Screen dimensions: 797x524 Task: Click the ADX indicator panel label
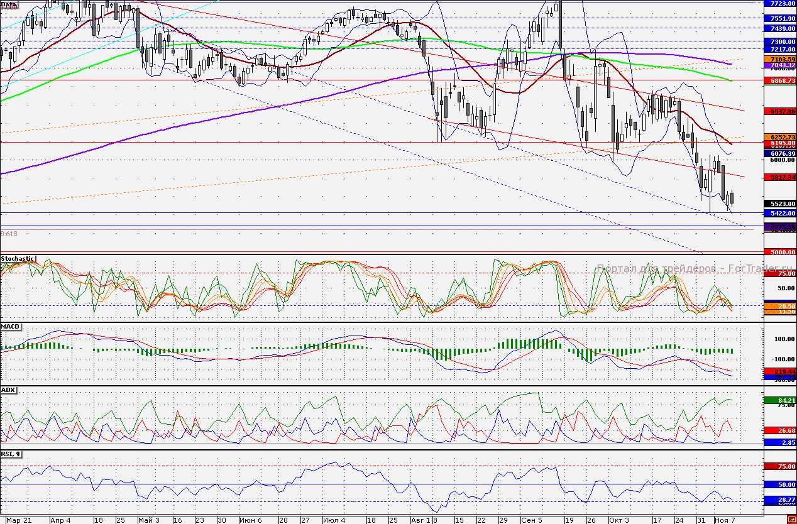8,390
